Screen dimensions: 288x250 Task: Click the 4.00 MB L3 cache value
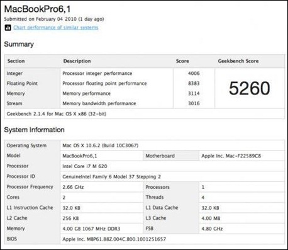point(211,219)
